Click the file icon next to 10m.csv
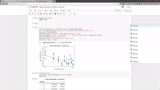The width and height of the screenshot is (160, 90). coord(131,61)
